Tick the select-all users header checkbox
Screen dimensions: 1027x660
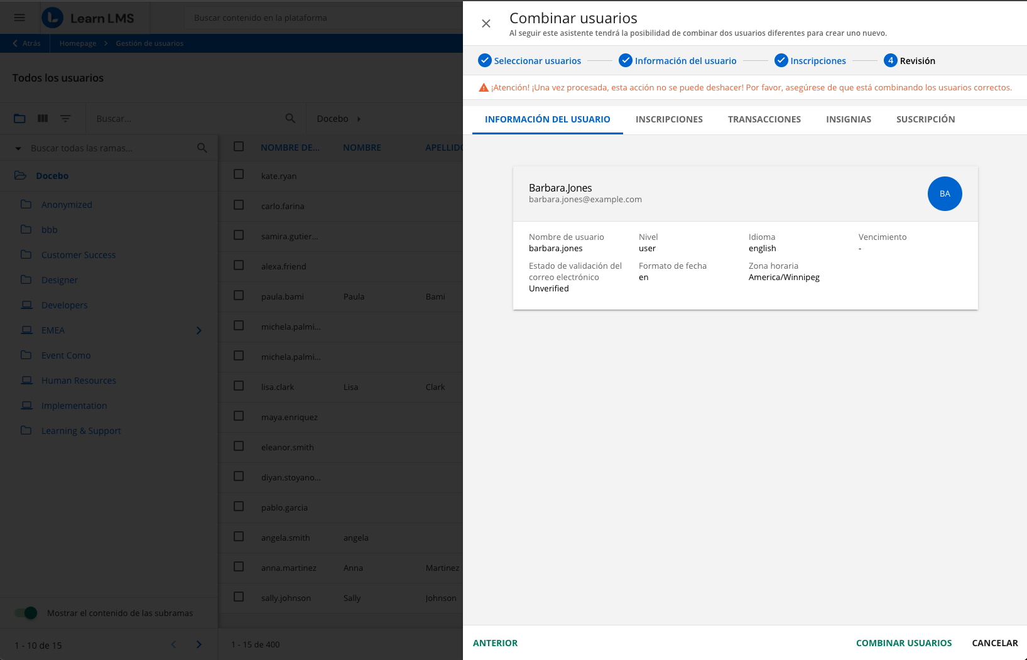239,146
